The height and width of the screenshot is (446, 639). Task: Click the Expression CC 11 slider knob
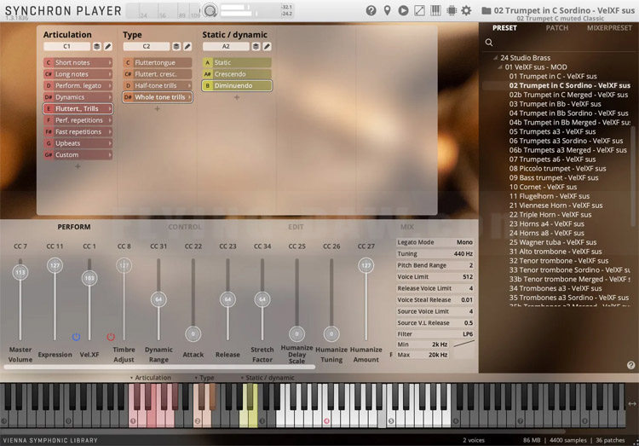[55, 265]
